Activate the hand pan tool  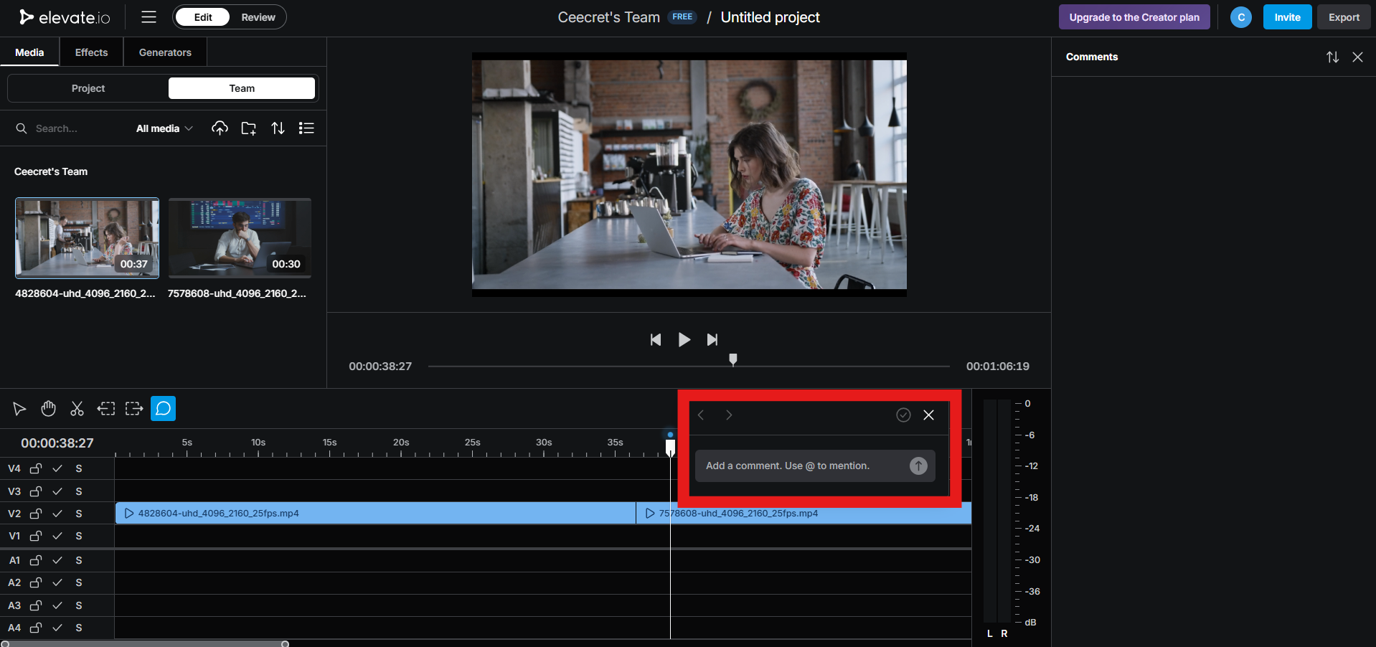pos(48,408)
